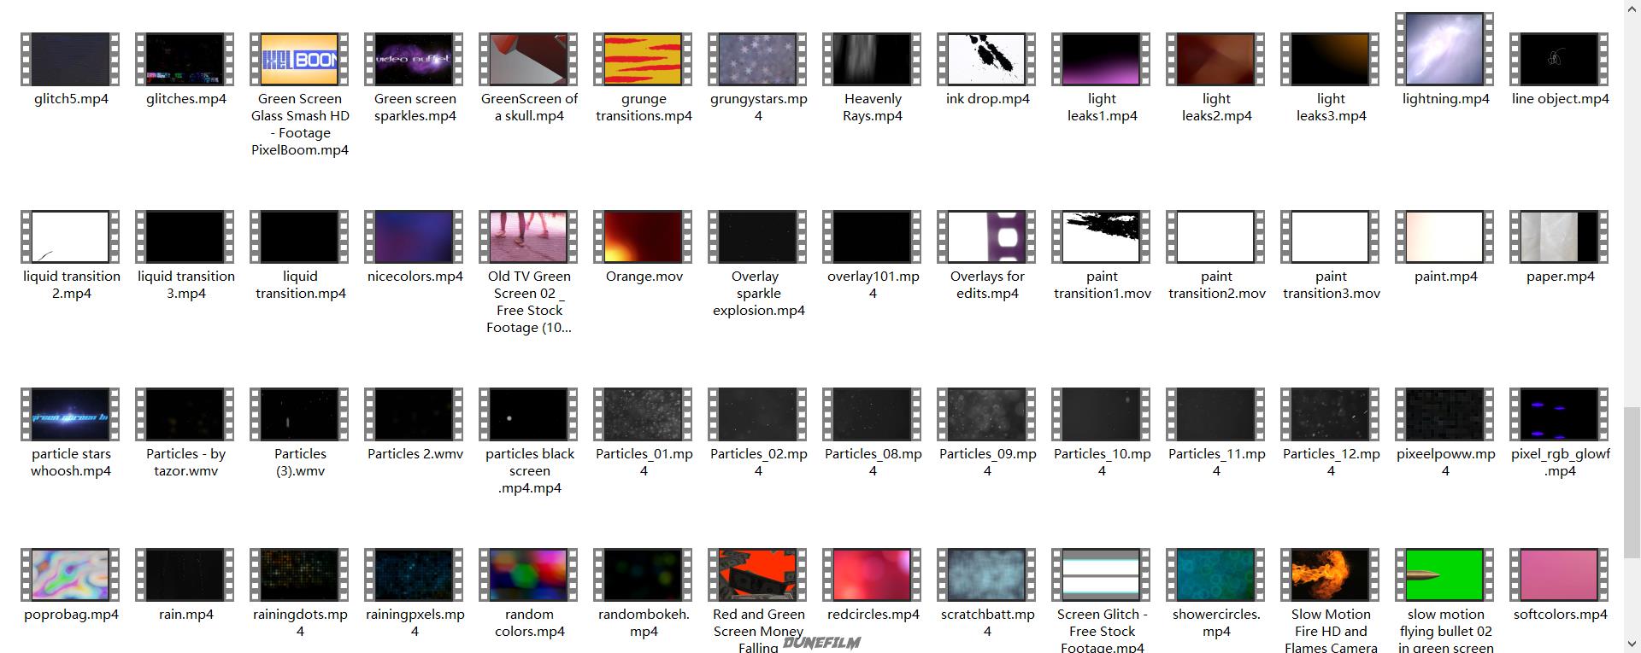This screenshot has height=653, width=1641.
Task: Select poprobag.mp4 video thumbnail
Action: (71, 575)
